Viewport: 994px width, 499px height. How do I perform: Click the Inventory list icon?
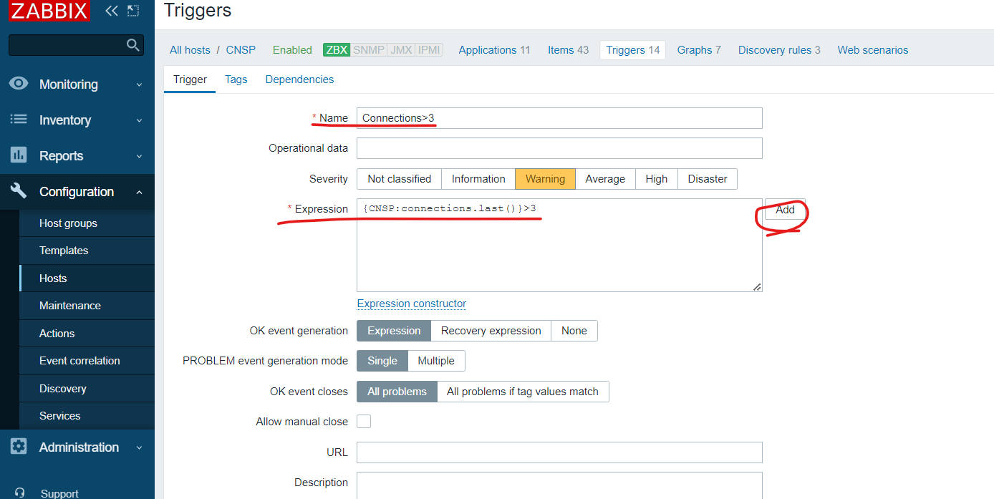(19, 120)
